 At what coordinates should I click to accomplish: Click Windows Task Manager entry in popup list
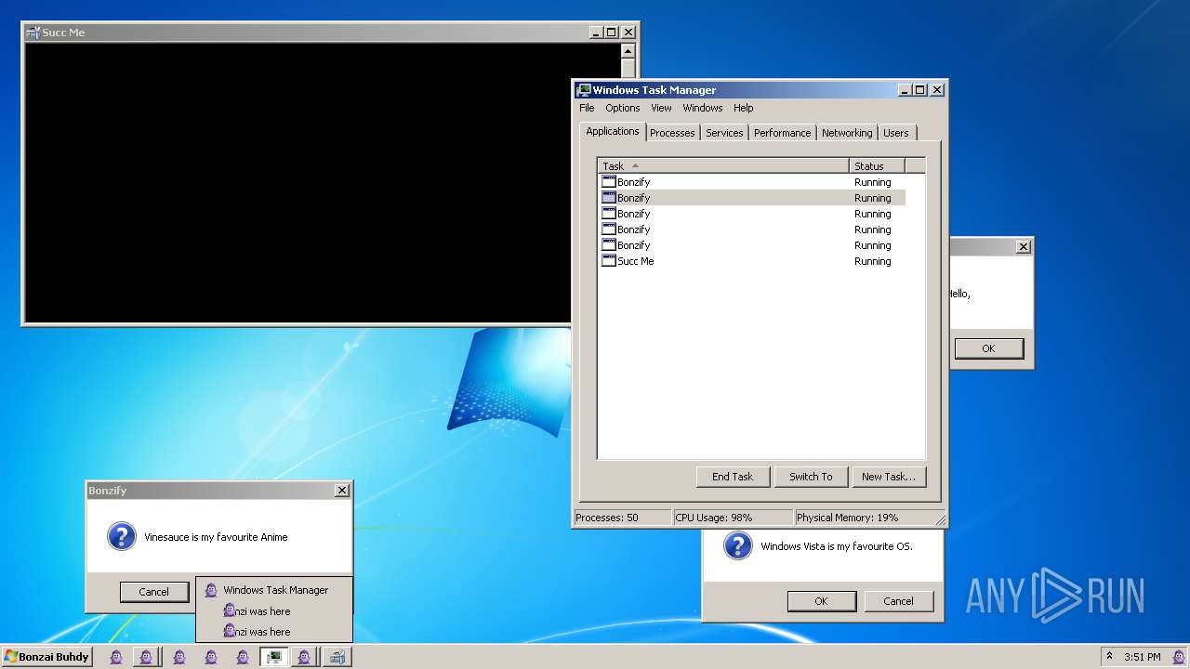click(x=274, y=590)
